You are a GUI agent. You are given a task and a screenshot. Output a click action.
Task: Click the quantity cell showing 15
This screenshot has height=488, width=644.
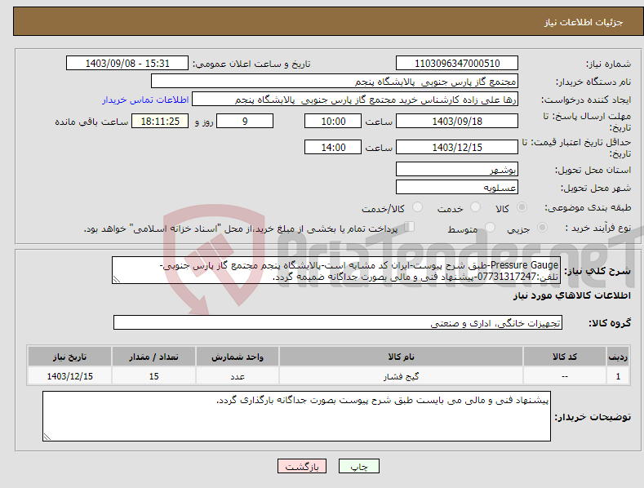[x=153, y=376]
